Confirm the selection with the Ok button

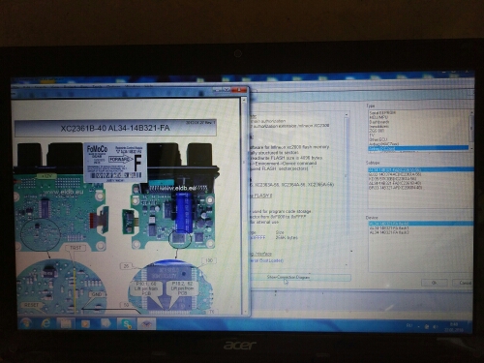tap(435, 283)
